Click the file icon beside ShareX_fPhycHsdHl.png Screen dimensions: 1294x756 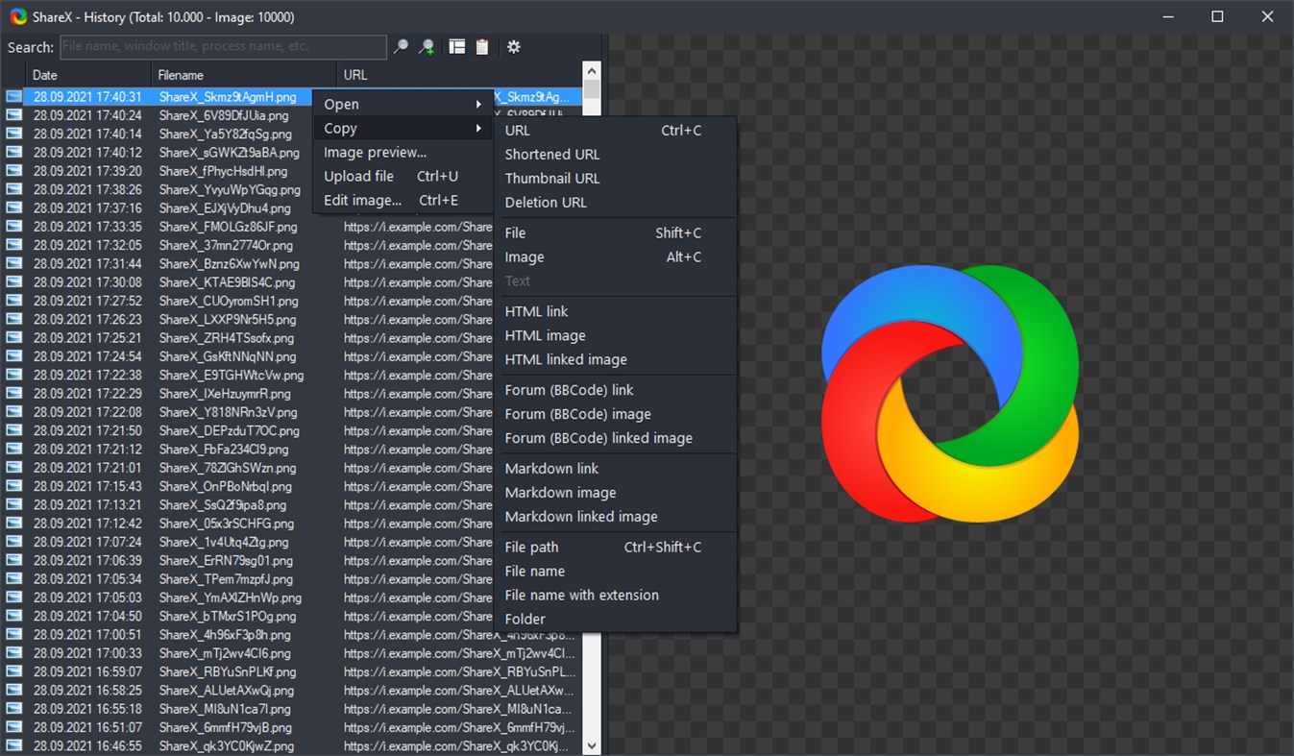13,171
